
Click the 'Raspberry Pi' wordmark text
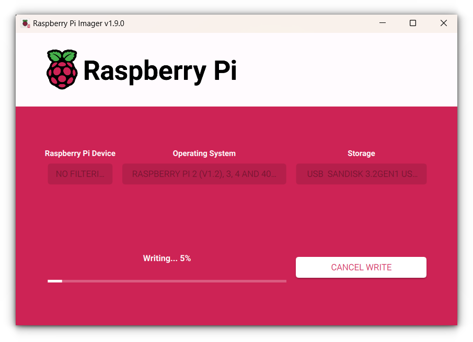pyautogui.click(x=160, y=70)
